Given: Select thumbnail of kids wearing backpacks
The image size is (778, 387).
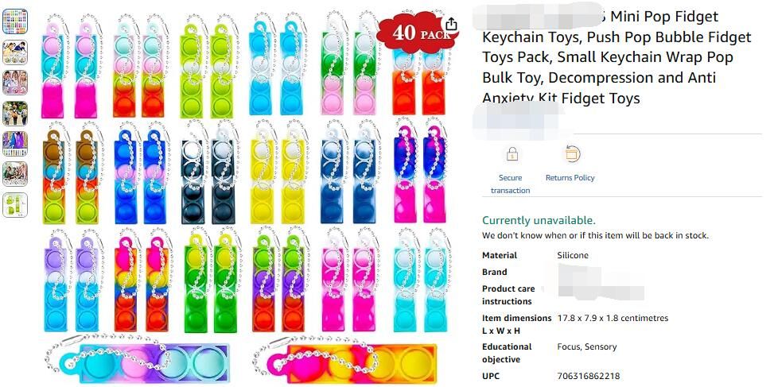Looking at the screenshot, I should (x=15, y=113).
